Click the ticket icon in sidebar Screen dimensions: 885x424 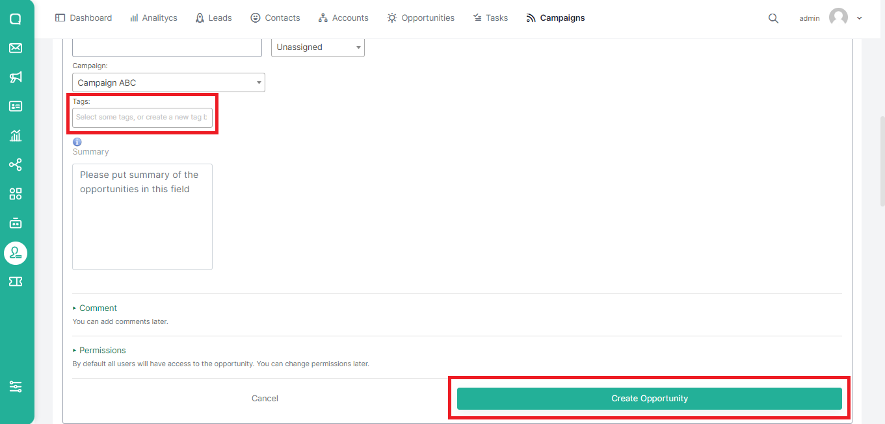tap(16, 281)
